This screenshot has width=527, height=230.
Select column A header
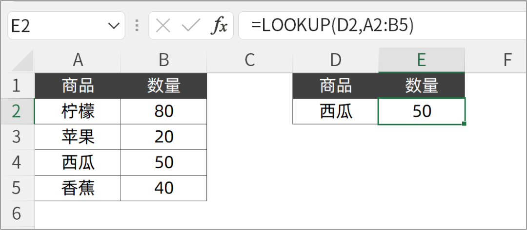pyautogui.click(x=78, y=60)
